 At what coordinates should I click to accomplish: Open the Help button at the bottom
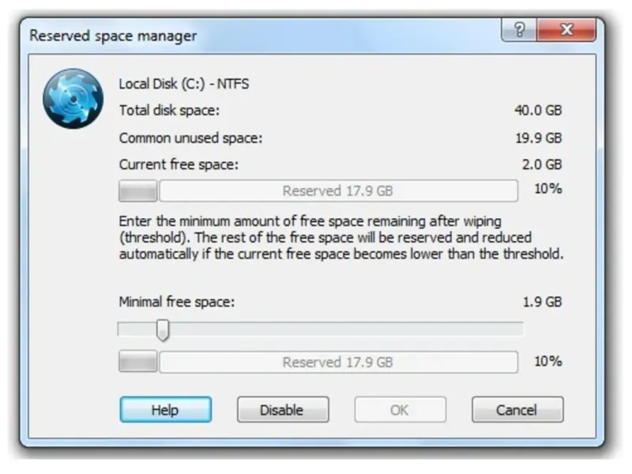click(x=166, y=409)
